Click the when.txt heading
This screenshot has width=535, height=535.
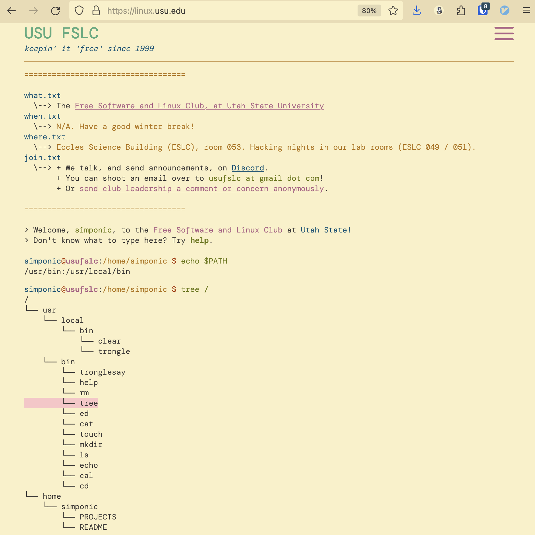tap(43, 116)
